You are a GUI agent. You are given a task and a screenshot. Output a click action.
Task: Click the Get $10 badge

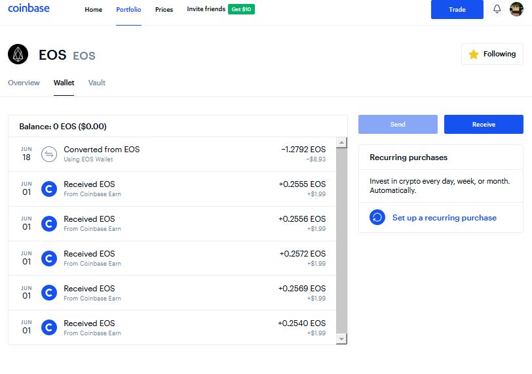(241, 9)
